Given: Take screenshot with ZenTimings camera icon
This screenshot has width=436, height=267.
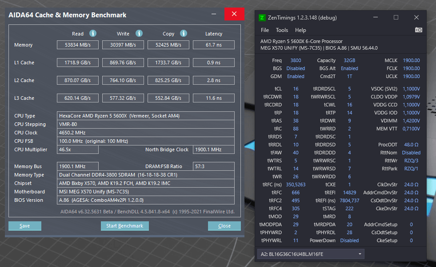Looking at the screenshot, I should coord(419,30).
